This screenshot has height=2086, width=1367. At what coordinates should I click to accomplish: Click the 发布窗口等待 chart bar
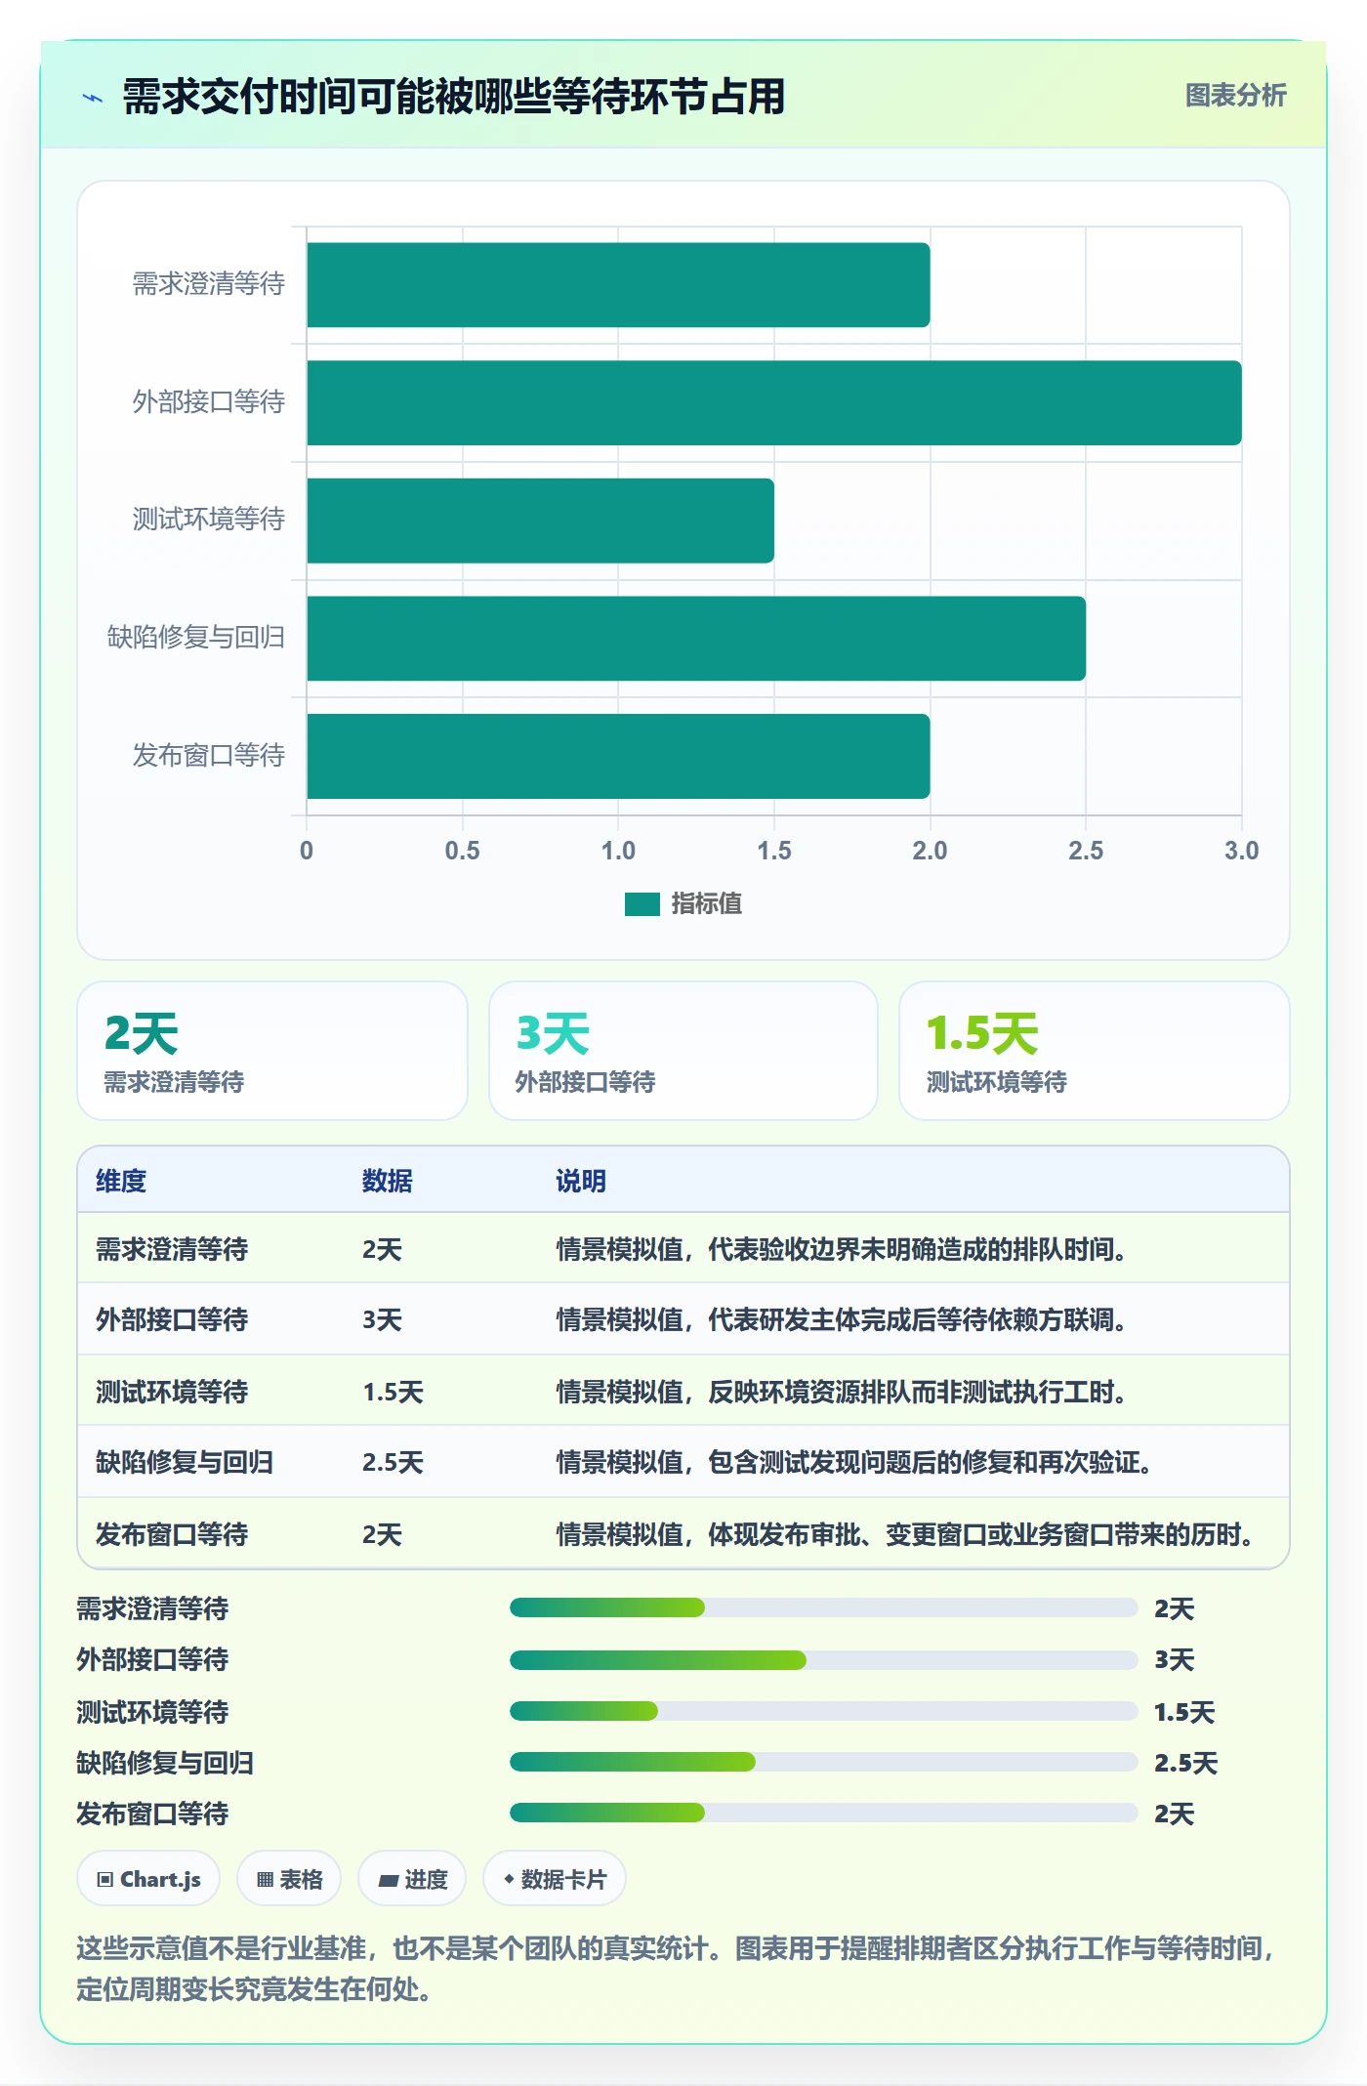[x=618, y=756]
